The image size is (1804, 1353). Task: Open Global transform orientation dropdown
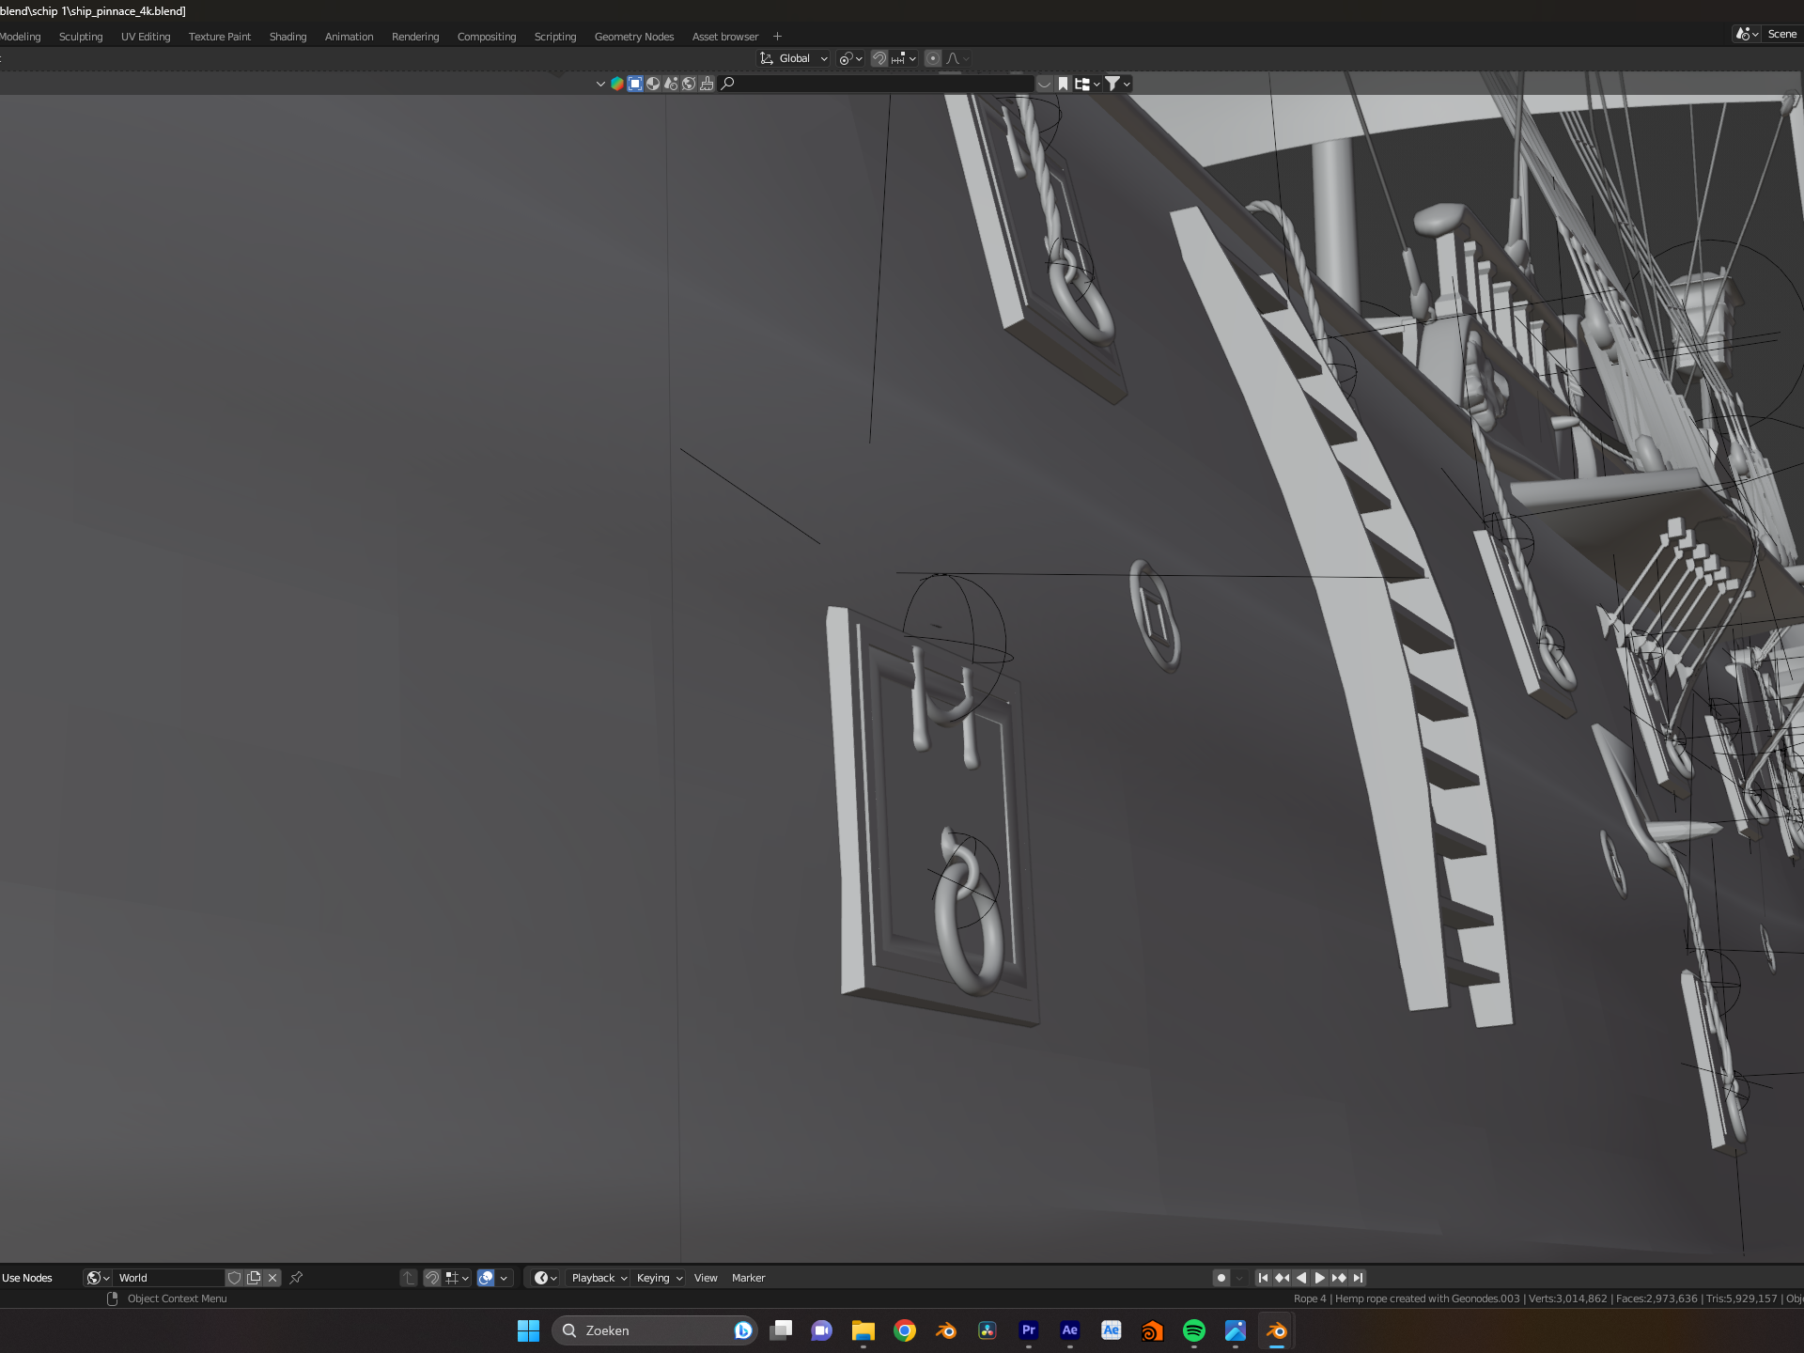point(794,58)
